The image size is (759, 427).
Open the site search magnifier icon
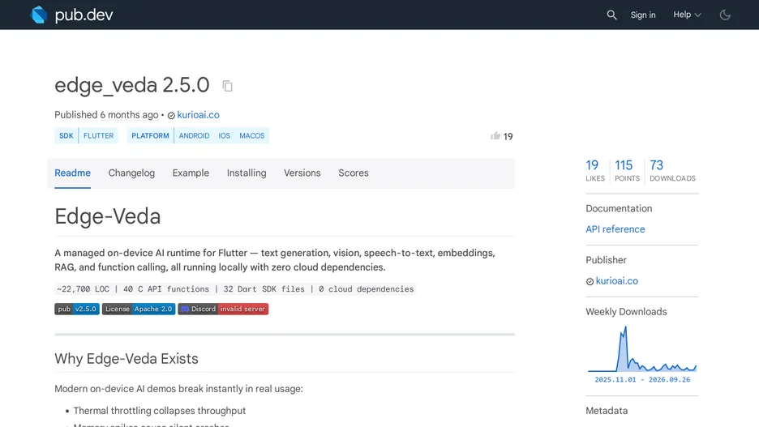(612, 15)
